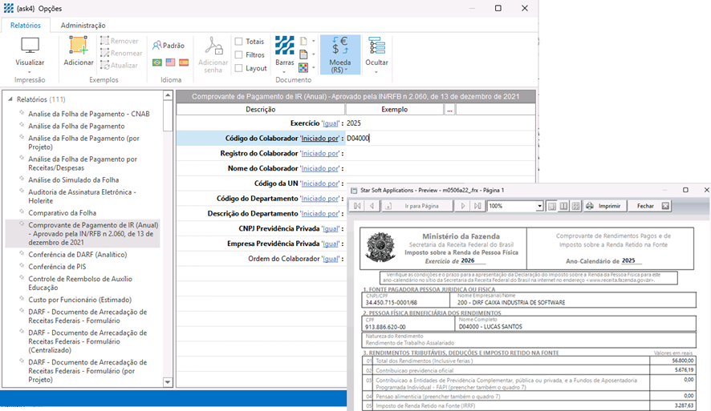The image size is (711, 411).
Task: Check the Filtros option
Action: 239,55
